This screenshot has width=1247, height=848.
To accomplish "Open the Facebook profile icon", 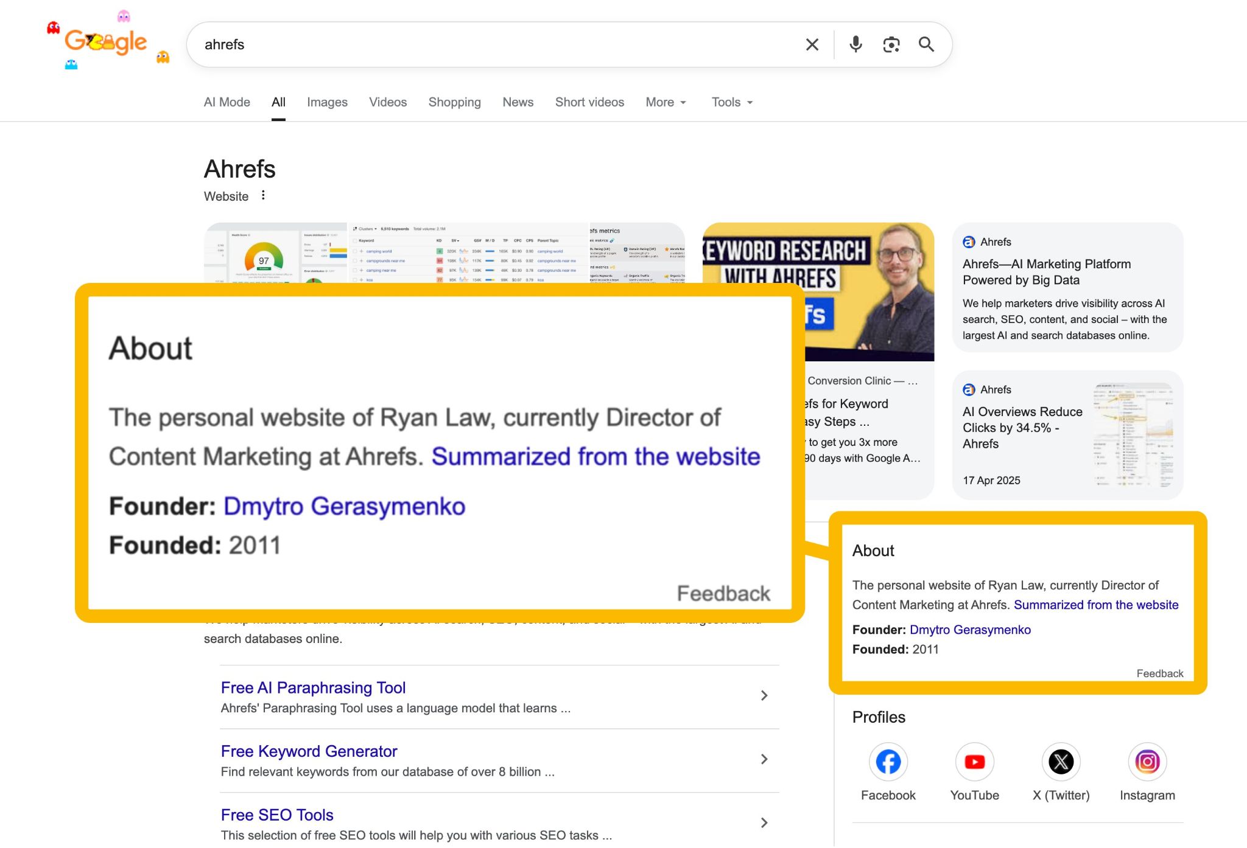I will point(888,762).
